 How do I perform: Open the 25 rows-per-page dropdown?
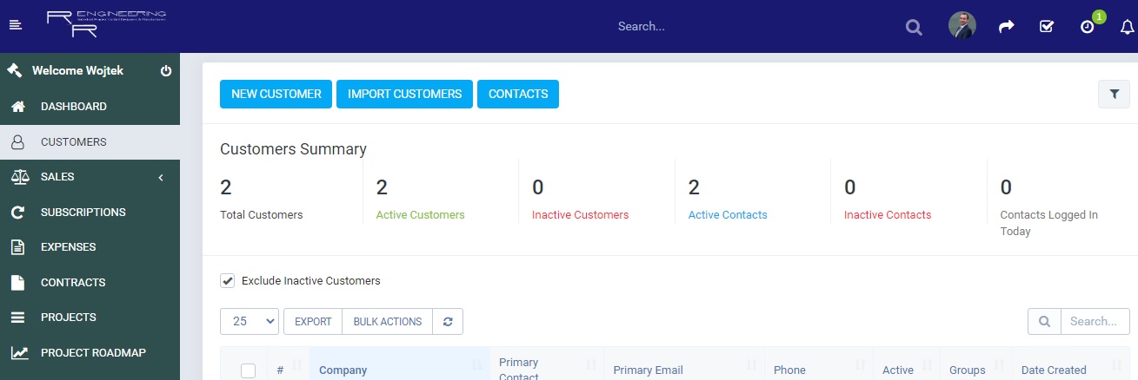(x=250, y=321)
